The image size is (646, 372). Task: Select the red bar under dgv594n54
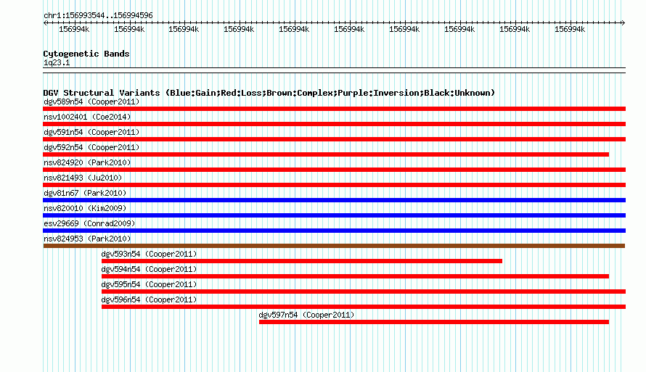click(355, 276)
